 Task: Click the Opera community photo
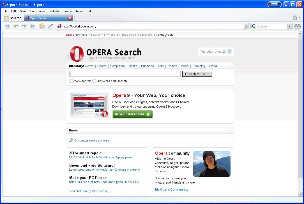pos(212,164)
